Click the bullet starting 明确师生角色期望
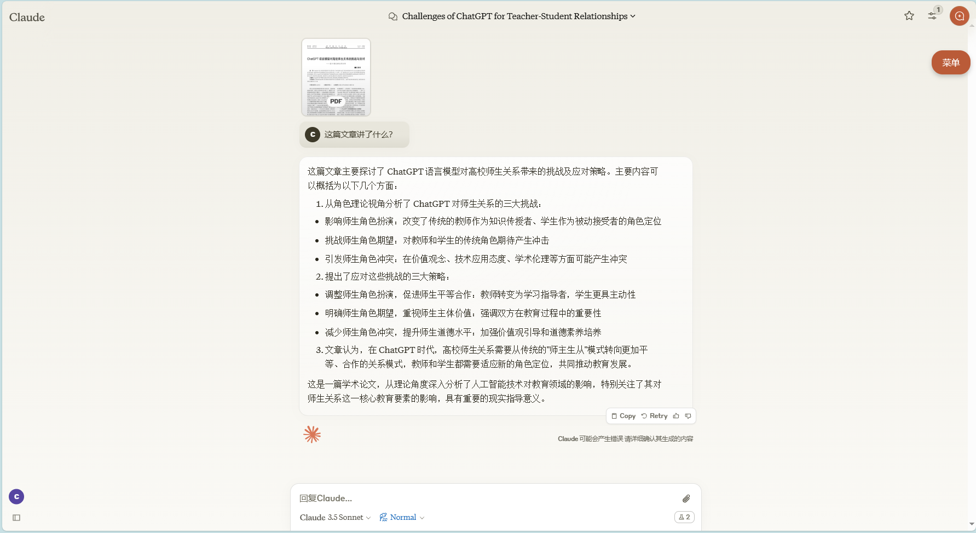Image resolution: width=976 pixels, height=533 pixels. [463, 314]
